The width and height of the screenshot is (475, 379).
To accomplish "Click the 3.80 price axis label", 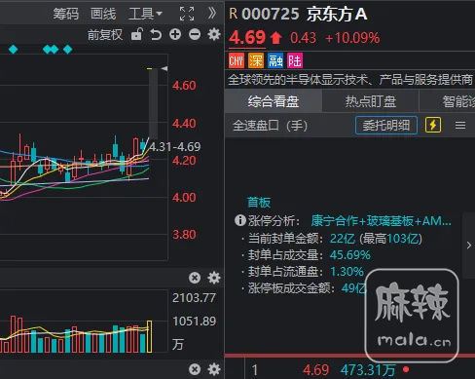I will tap(184, 235).
